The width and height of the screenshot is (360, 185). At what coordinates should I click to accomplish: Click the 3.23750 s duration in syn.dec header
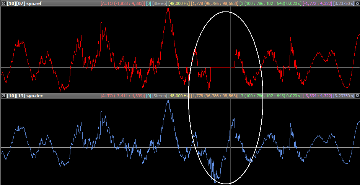point(344,95)
